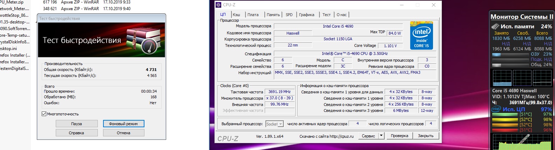
Task: Close the CPU-Z window
Action: [x=433, y=5]
